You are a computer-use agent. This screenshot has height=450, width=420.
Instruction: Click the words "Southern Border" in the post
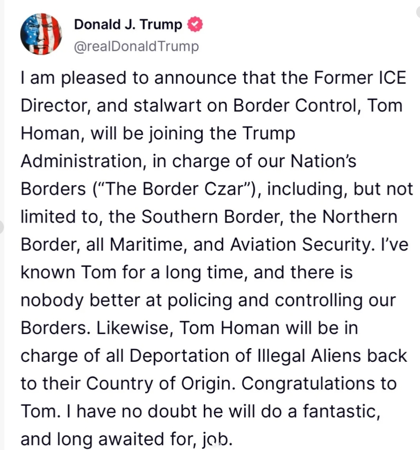[211, 217]
